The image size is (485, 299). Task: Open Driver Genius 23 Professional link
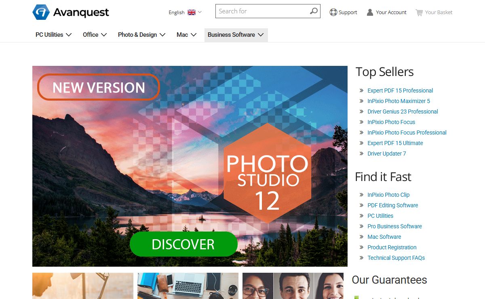pos(403,112)
